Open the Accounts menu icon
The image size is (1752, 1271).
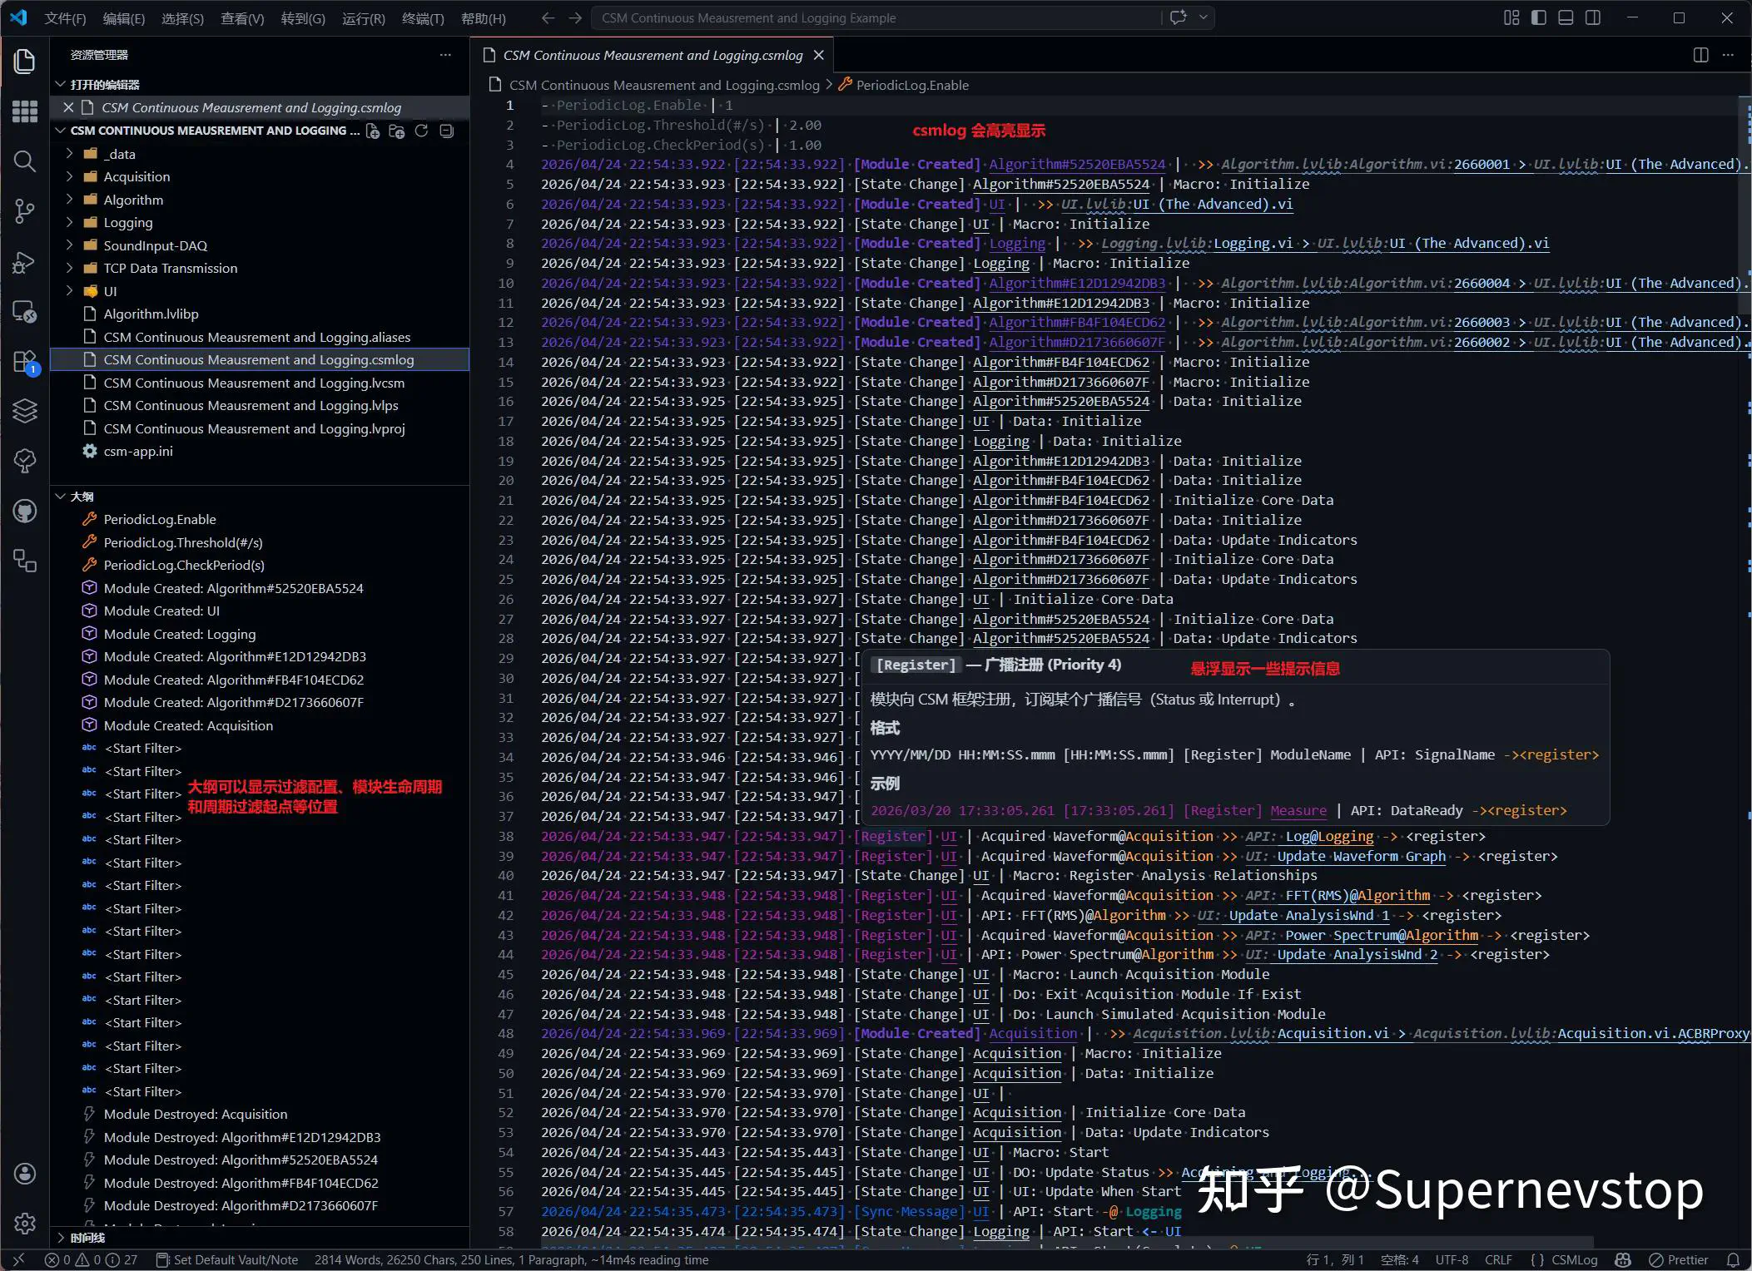click(25, 1174)
